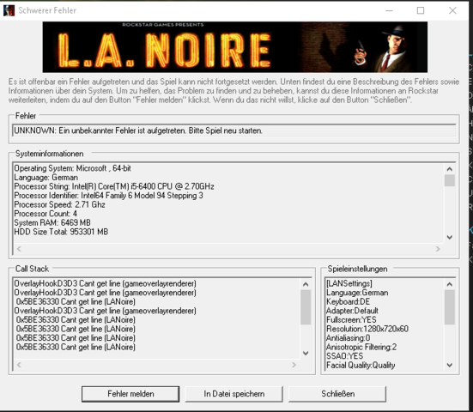This screenshot has width=473, height=412.
Task: Click the Call Stack vertical scrollbar thumb
Action: click(x=306, y=307)
